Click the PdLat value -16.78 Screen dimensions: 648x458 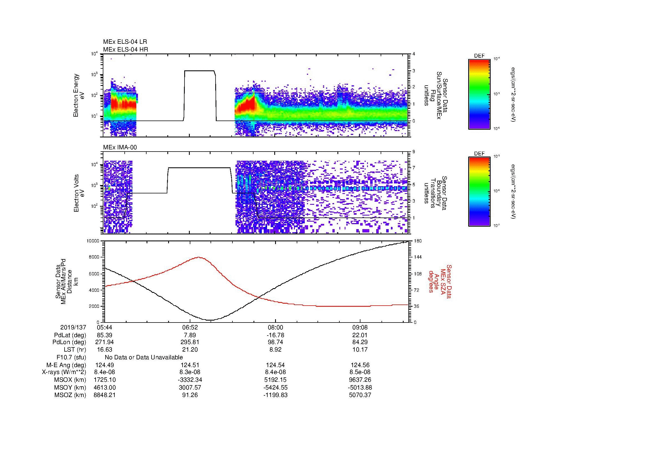pyautogui.click(x=275, y=335)
